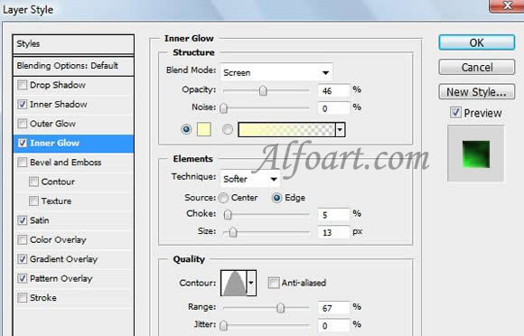Screen dimensions: 524x336
Task: Click the Range slider handle
Action: [x=281, y=308]
